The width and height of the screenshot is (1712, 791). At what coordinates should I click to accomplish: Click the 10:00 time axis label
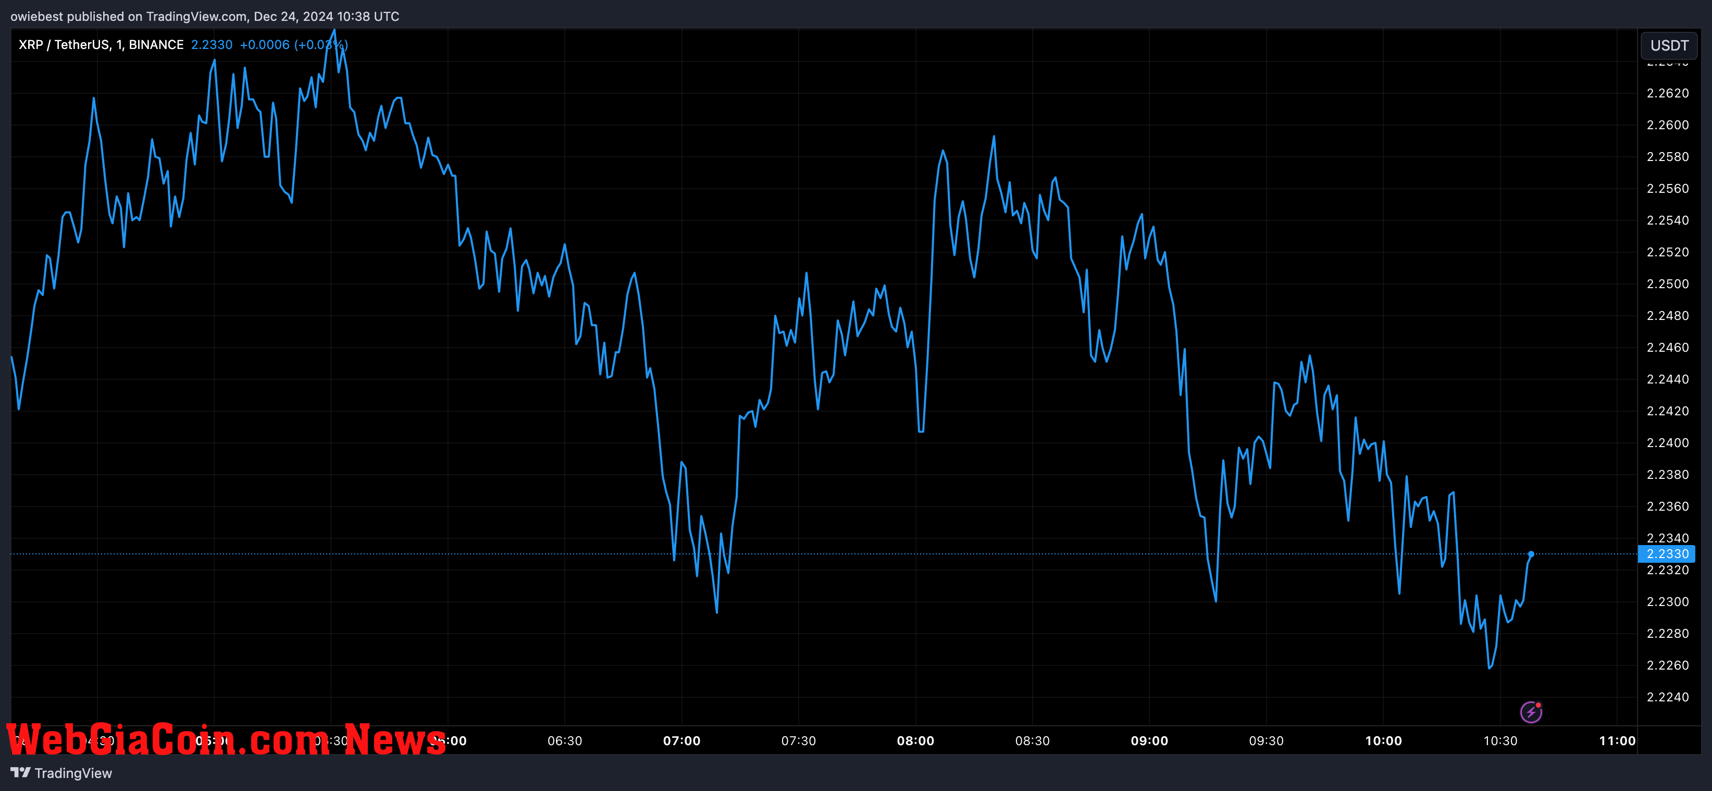(x=1383, y=740)
